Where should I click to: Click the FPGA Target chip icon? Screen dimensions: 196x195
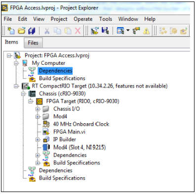tap(39, 101)
